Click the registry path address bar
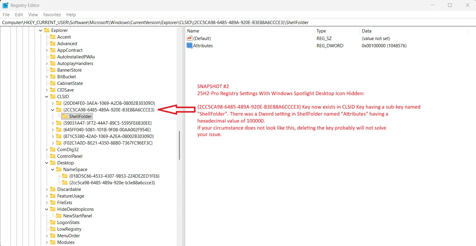476x246 pixels. pyautogui.click(x=238, y=22)
